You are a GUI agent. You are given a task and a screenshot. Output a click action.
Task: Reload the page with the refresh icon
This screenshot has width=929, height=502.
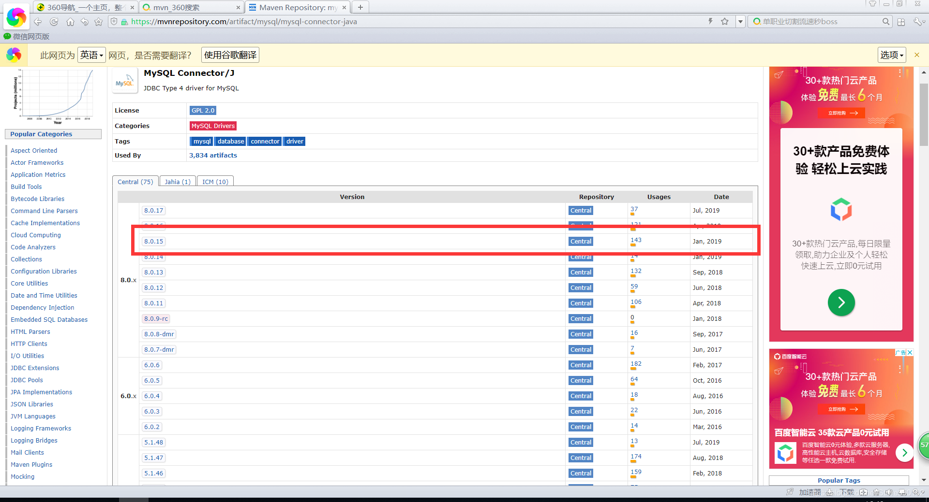click(x=54, y=22)
